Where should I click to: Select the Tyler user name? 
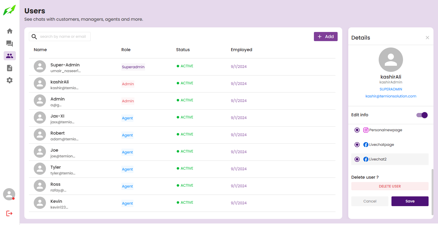coord(56,167)
